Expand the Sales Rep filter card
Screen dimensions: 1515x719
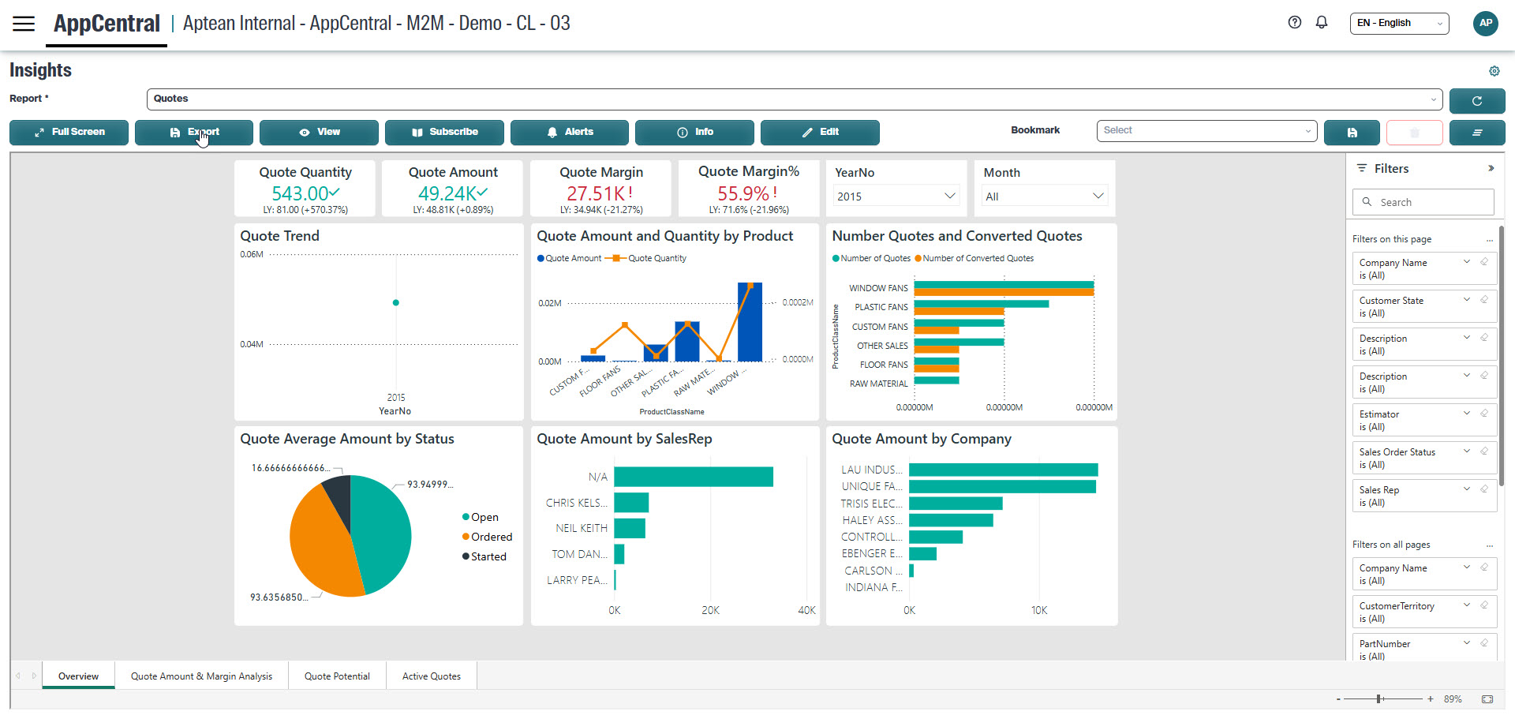click(x=1466, y=489)
